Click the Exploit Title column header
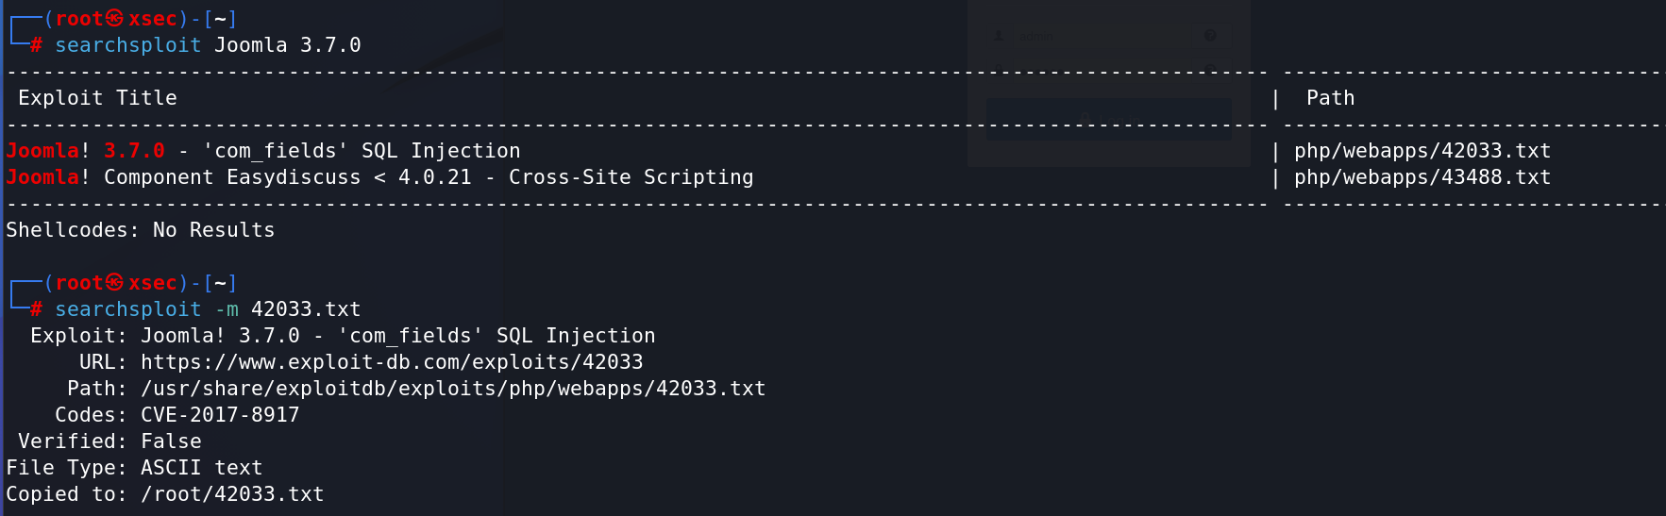This screenshot has height=516, width=1666. 97,98
